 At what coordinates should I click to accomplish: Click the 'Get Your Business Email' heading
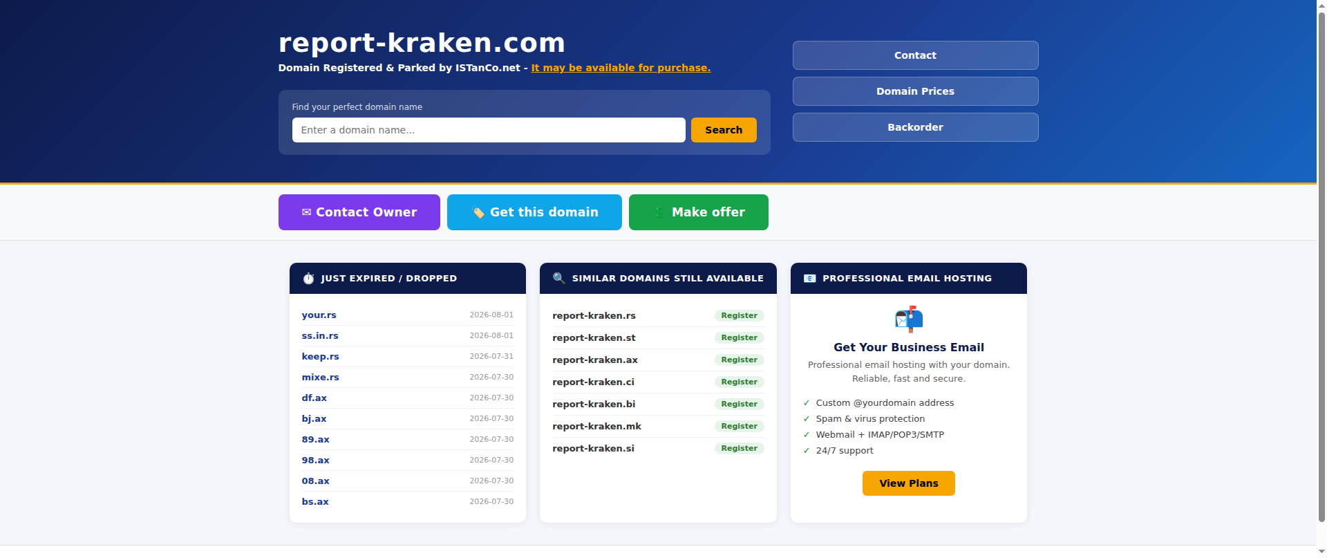pyautogui.click(x=909, y=347)
